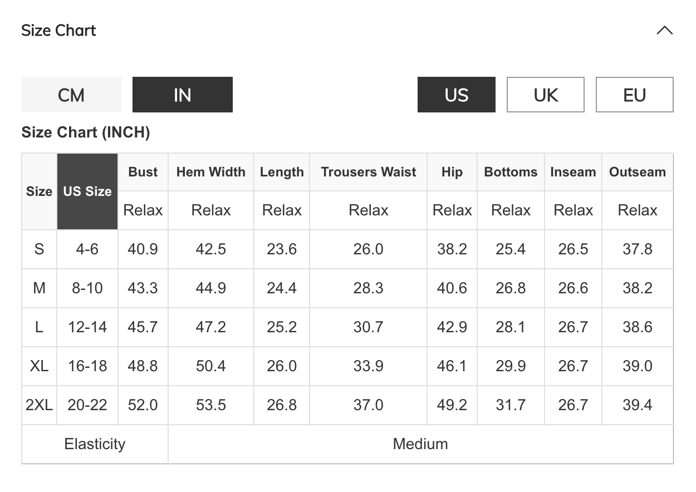Switch sizing to UK
This screenshot has height=492, width=696.
(x=545, y=95)
